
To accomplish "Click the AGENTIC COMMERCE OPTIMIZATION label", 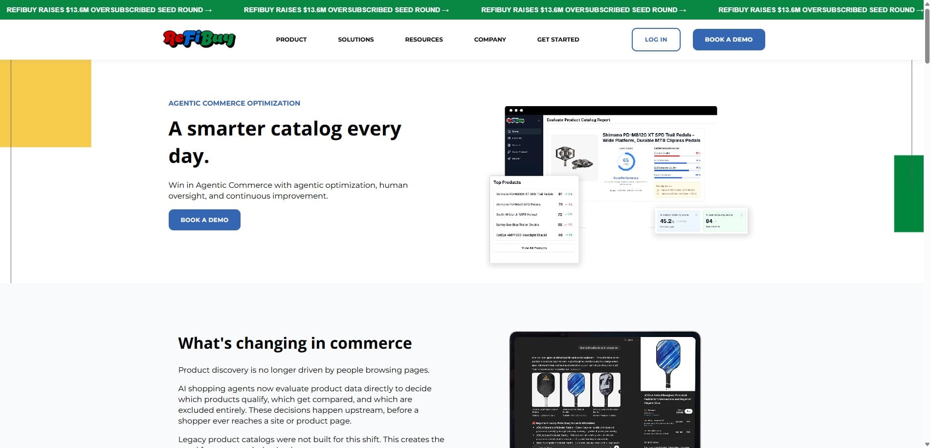I will (x=234, y=103).
